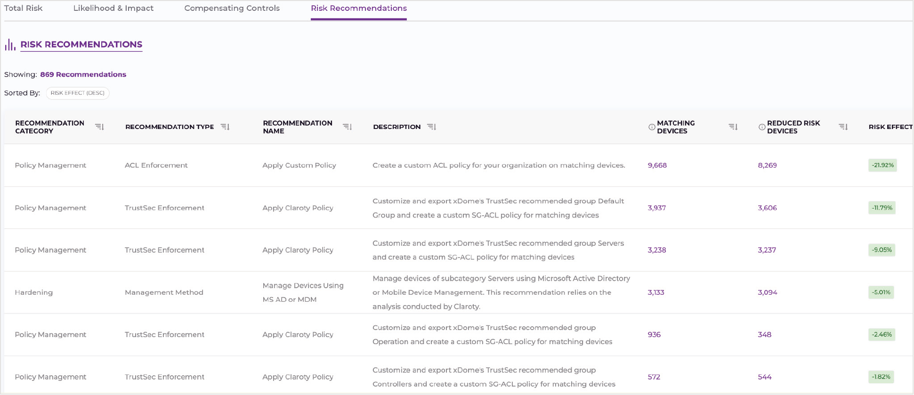Click description mentioning Microsoft Active Directory

[x=501, y=292]
